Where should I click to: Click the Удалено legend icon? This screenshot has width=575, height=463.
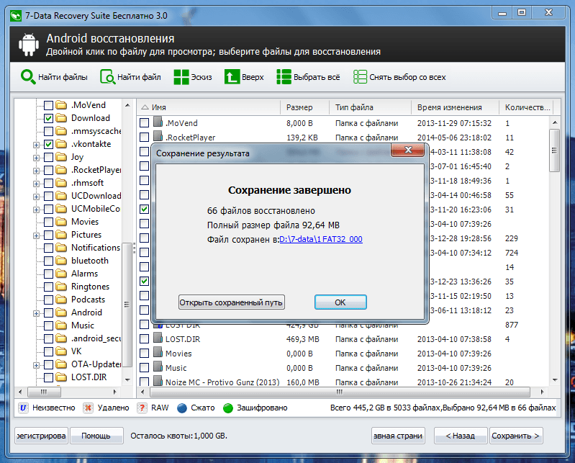(88, 408)
